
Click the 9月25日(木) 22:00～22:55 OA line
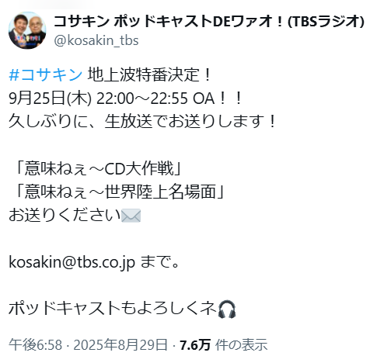pyautogui.click(x=125, y=99)
